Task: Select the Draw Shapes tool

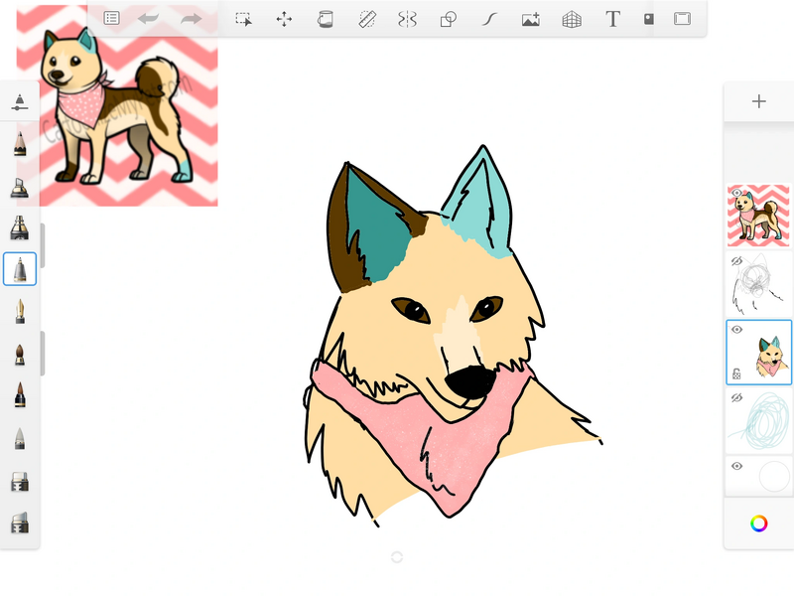Action: (x=448, y=19)
